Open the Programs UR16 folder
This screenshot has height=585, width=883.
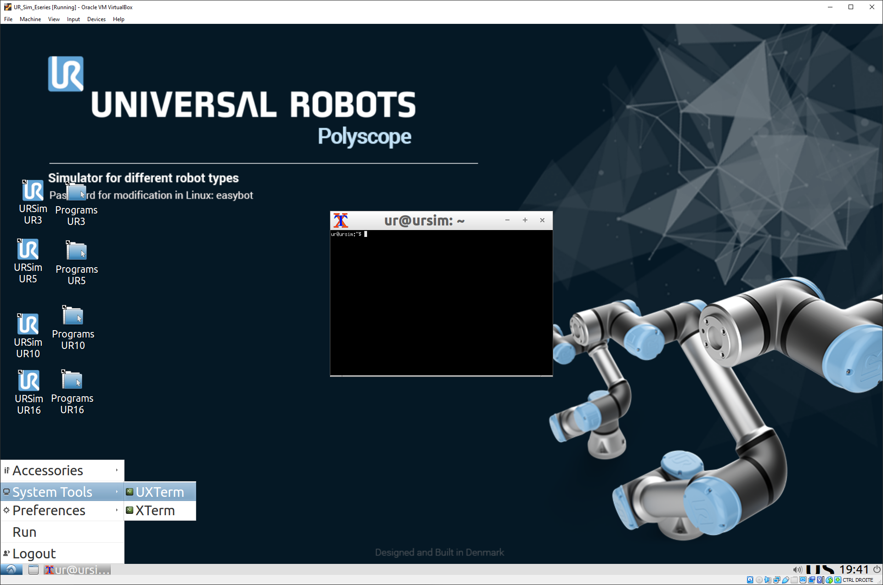click(x=72, y=381)
